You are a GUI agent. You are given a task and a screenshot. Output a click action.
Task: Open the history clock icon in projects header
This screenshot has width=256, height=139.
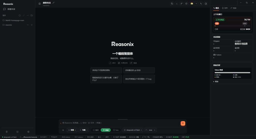pos(19,15)
